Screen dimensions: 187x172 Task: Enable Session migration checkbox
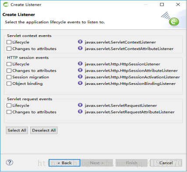9,77
